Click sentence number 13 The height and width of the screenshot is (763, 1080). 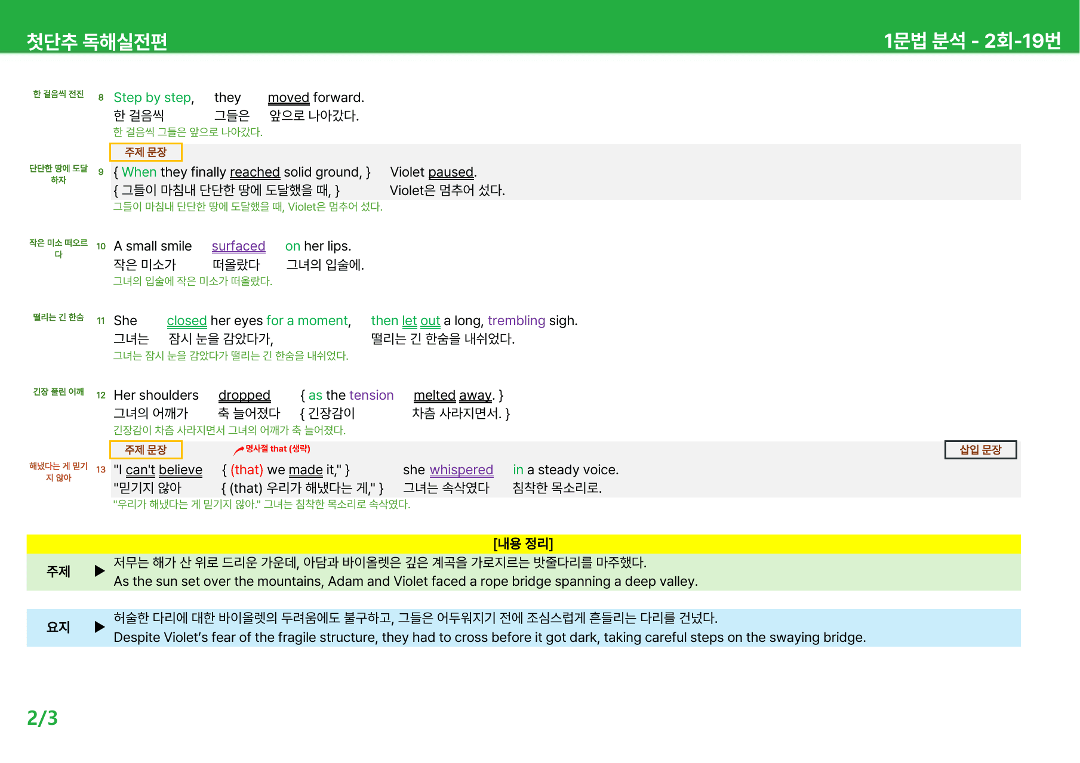(101, 470)
